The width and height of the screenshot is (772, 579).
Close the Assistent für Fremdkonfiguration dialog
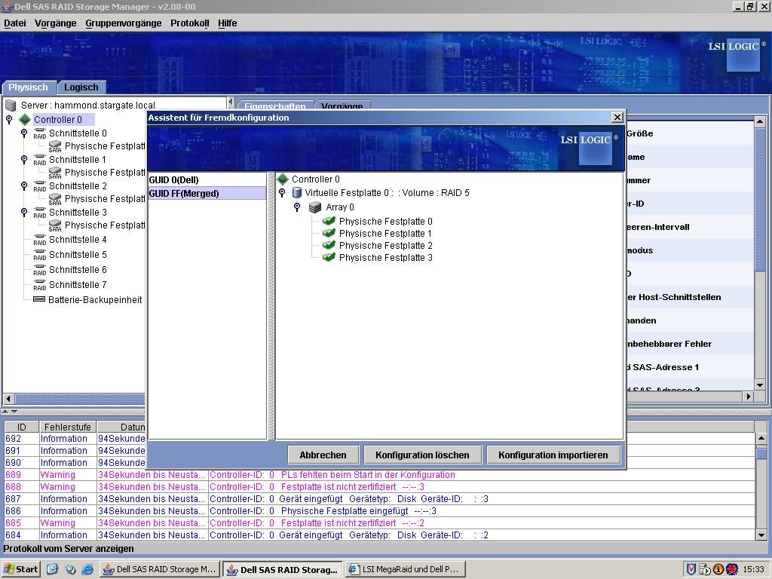[617, 117]
